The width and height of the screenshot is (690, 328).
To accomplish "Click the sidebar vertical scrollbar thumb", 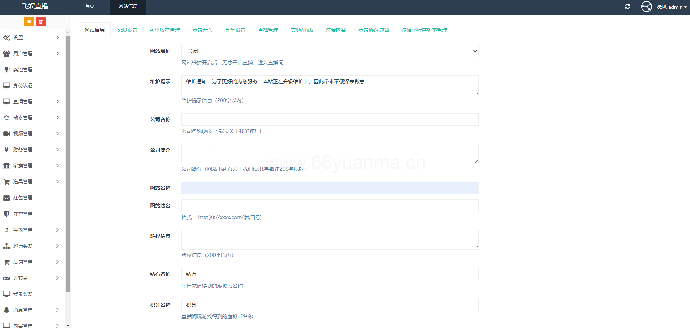I will (68, 163).
